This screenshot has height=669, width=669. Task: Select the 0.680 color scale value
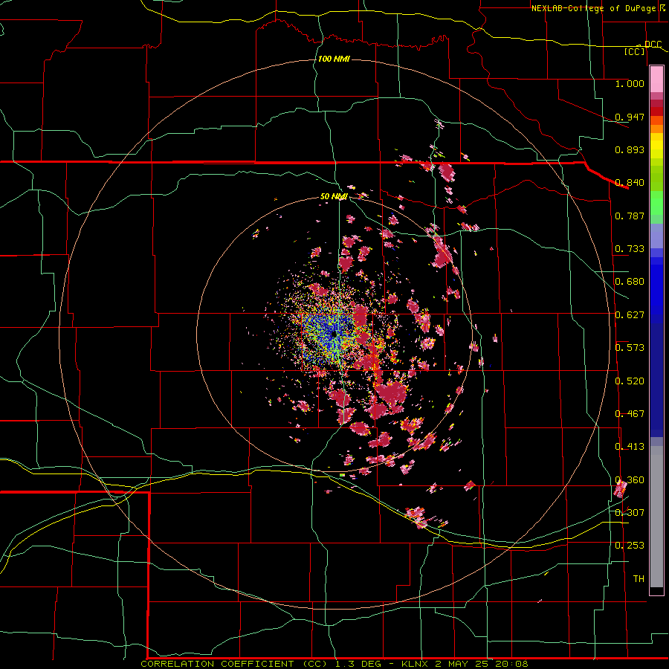(630, 282)
